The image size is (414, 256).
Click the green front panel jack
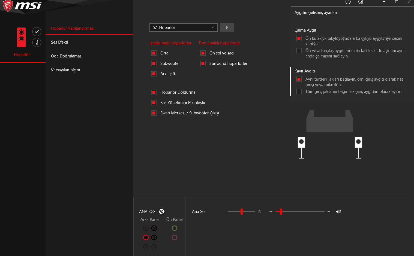point(175,228)
